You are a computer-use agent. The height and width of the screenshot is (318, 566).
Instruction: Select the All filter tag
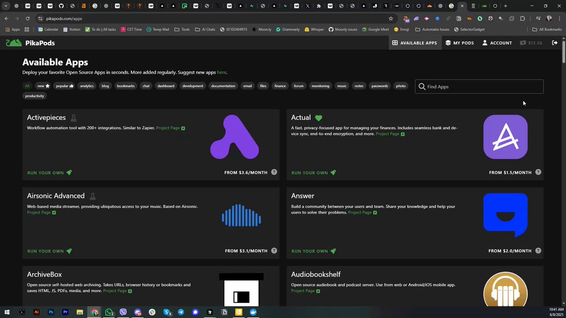27,86
